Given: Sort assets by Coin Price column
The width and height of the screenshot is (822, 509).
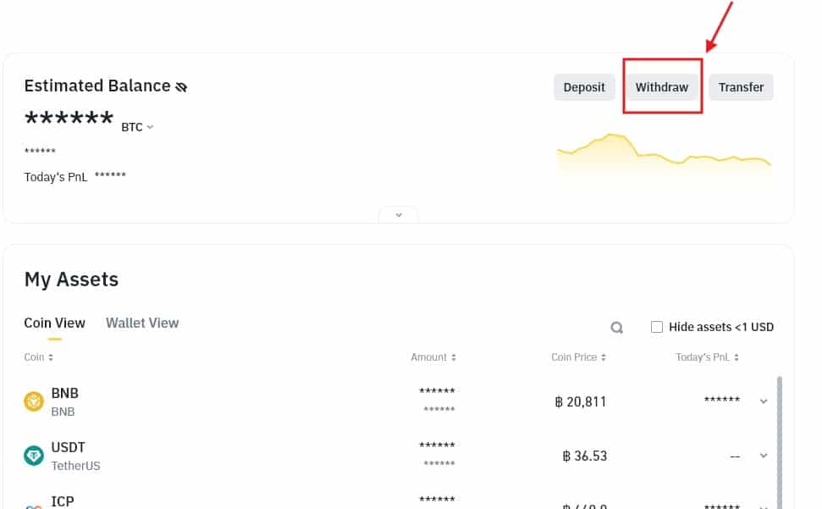Looking at the screenshot, I should pyautogui.click(x=604, y=357).
